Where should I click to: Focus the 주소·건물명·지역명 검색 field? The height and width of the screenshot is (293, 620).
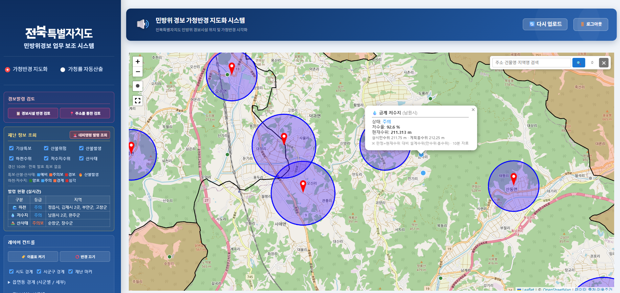tap(531, 62)
